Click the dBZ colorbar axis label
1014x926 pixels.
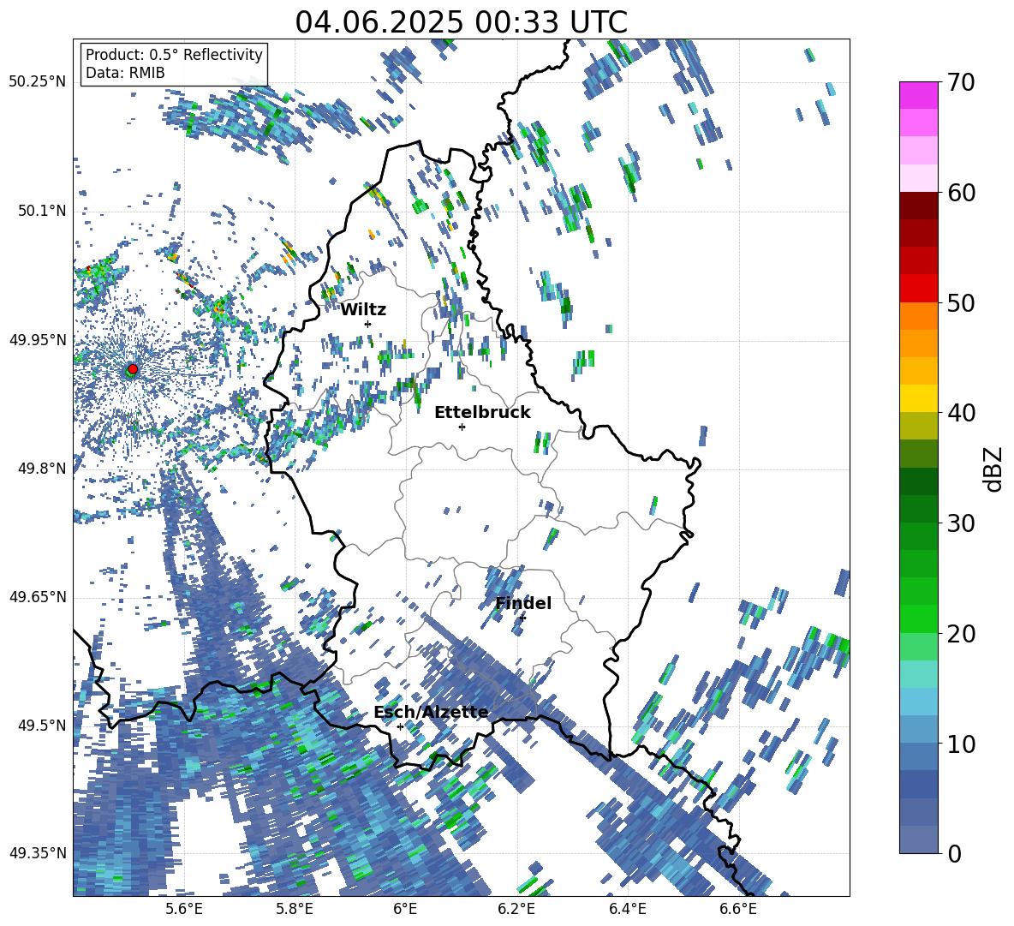coord(994,469)
